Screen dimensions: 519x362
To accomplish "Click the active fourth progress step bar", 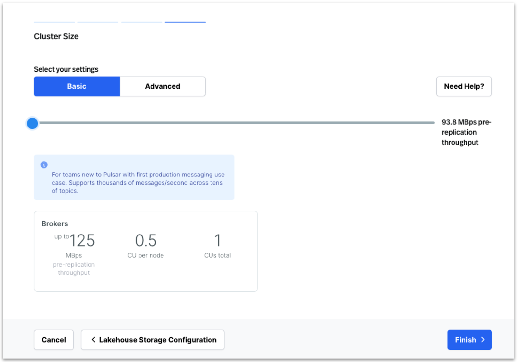I will [x=185, y=22].
